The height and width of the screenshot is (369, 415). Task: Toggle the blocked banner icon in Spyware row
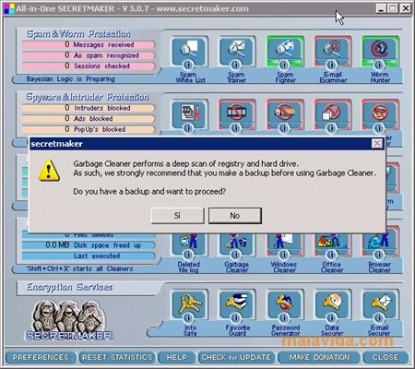(284, 114)
